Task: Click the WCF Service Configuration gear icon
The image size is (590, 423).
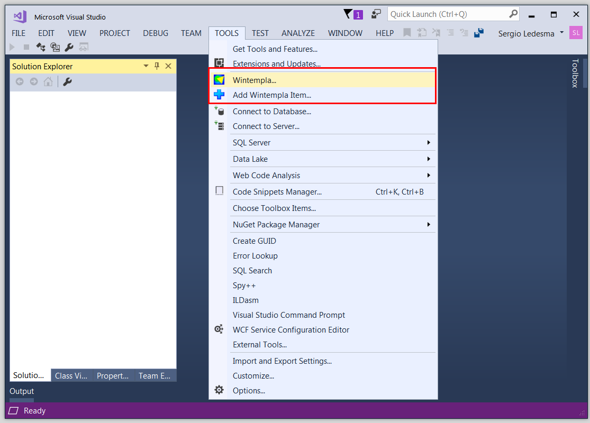Action: 219,329
